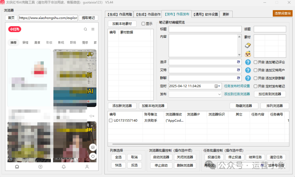Click the 启动浏览器 button

(x=161, y=157)
